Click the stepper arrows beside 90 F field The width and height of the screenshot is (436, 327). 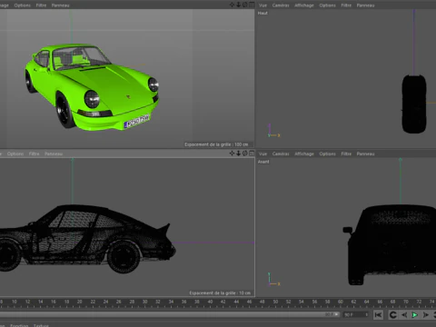(367, 315)
